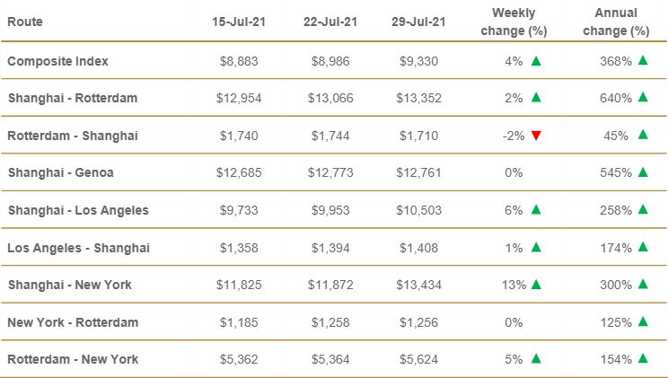Screen dimensions: 668x378
Task: Click green arrow beside Shanghai - Los Angeles 6%
Action: tap(536, 210)
